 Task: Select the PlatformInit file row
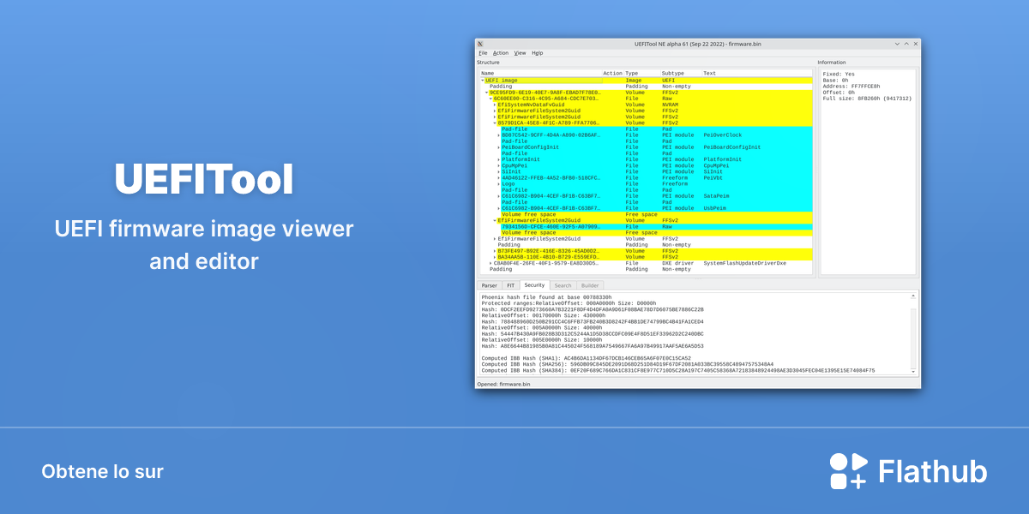pyautogui.click(x=646, y=159)
